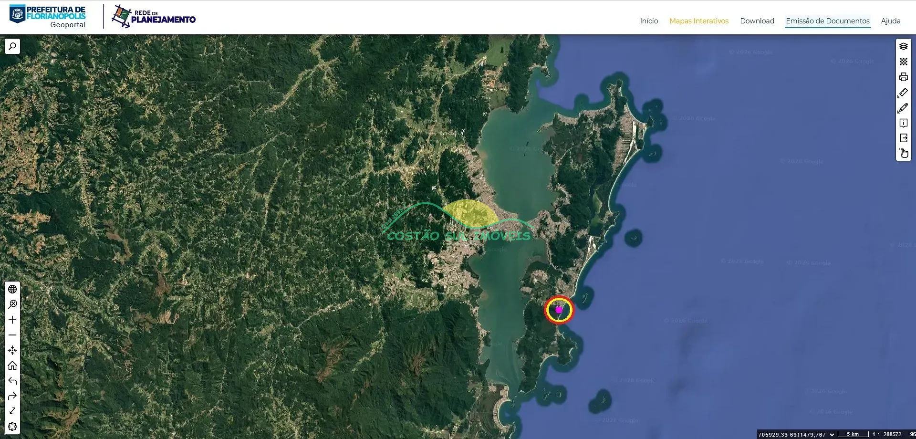The width and height of the screenshot is (916, 439).
Task: Open the Ajuda help menu
Action: point(891,21)
